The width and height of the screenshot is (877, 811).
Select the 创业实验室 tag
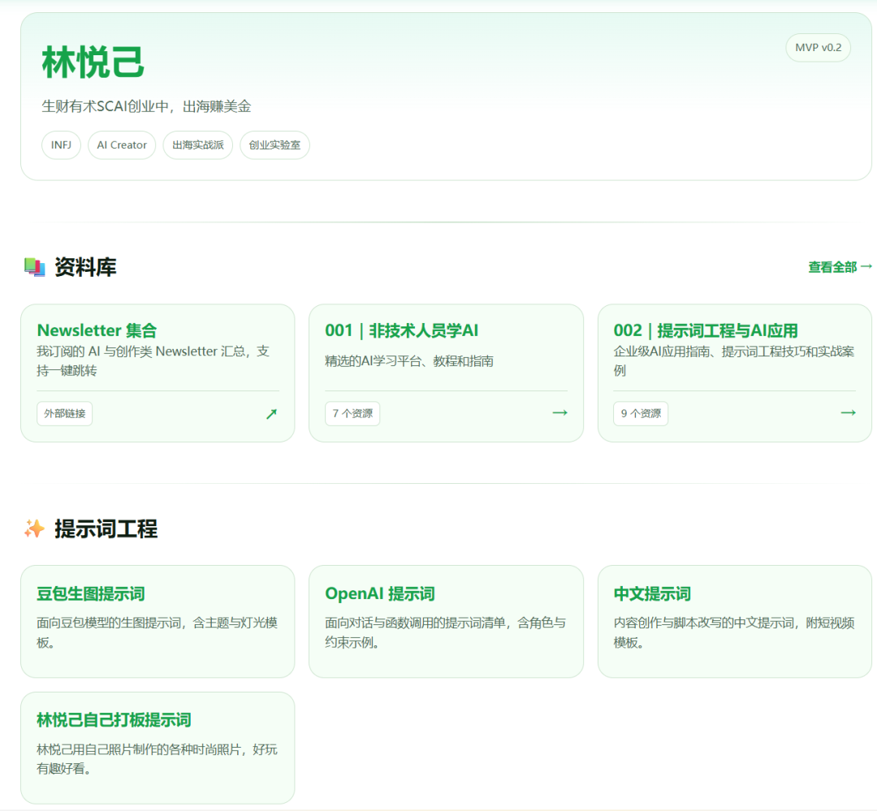[x=274, y=145]
